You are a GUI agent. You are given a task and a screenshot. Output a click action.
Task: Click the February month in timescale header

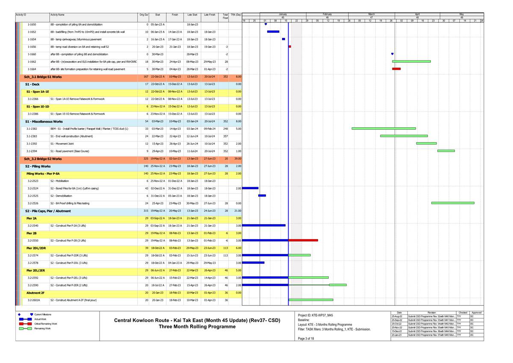tap(327, 14)
